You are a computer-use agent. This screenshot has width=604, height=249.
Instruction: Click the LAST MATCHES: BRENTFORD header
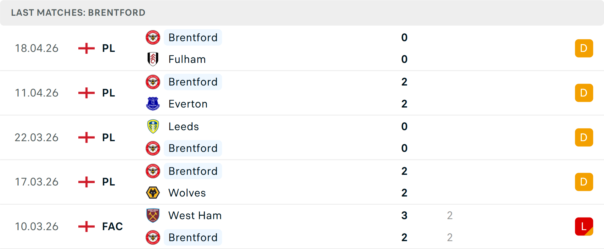(x=78, y=13)
